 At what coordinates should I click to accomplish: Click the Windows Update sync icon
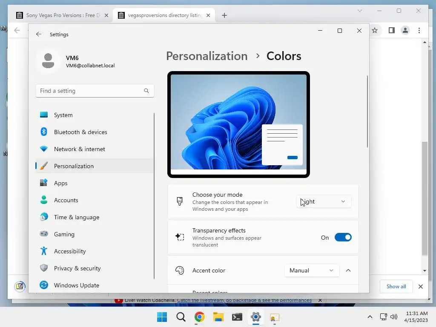tap(44, 285)
